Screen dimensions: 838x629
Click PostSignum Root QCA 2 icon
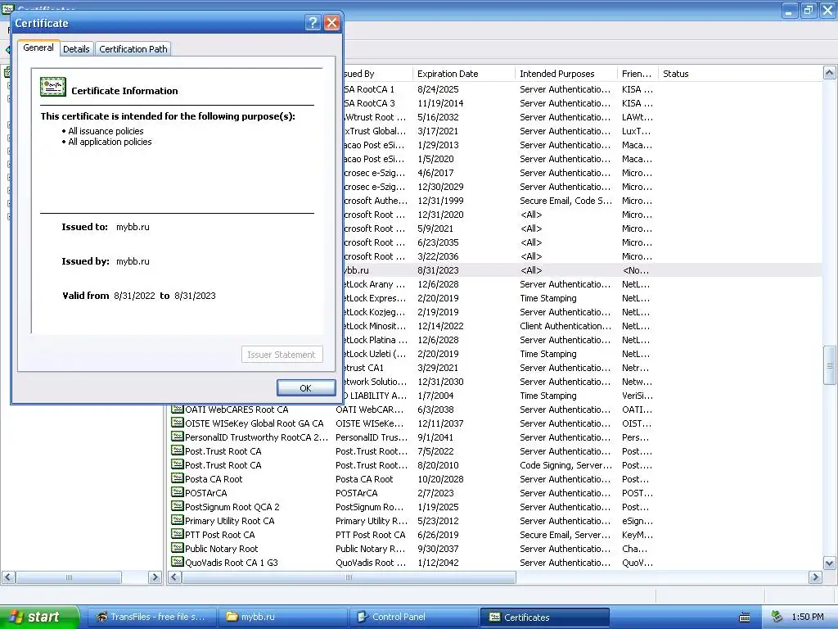coord(178,506)
